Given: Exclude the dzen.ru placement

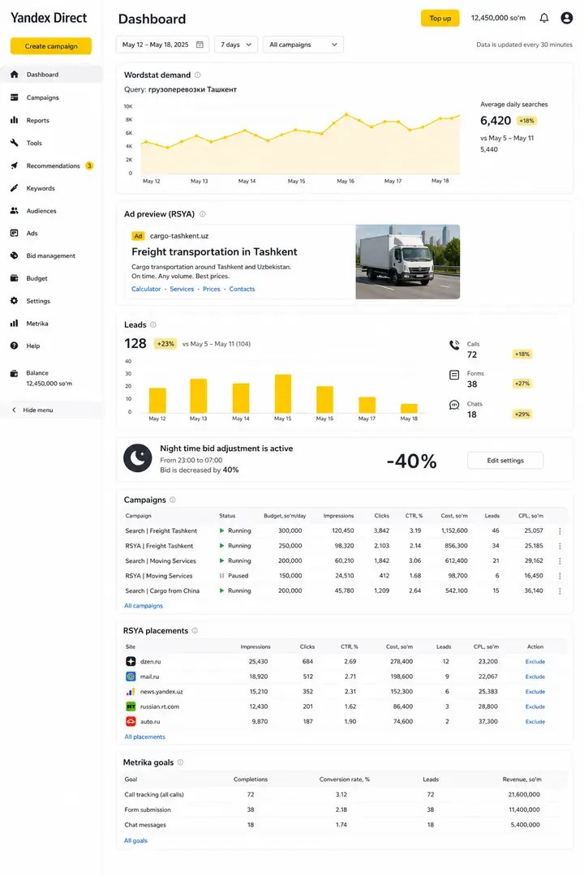Looking at the screenshot, I should (535, 662).
